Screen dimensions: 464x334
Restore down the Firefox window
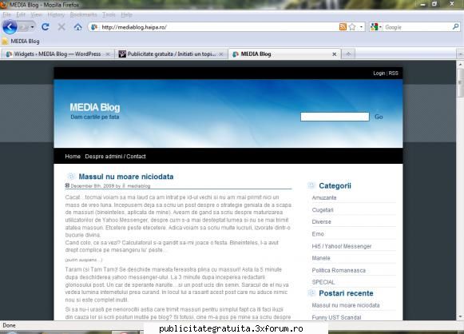click(x=434, y=4)
